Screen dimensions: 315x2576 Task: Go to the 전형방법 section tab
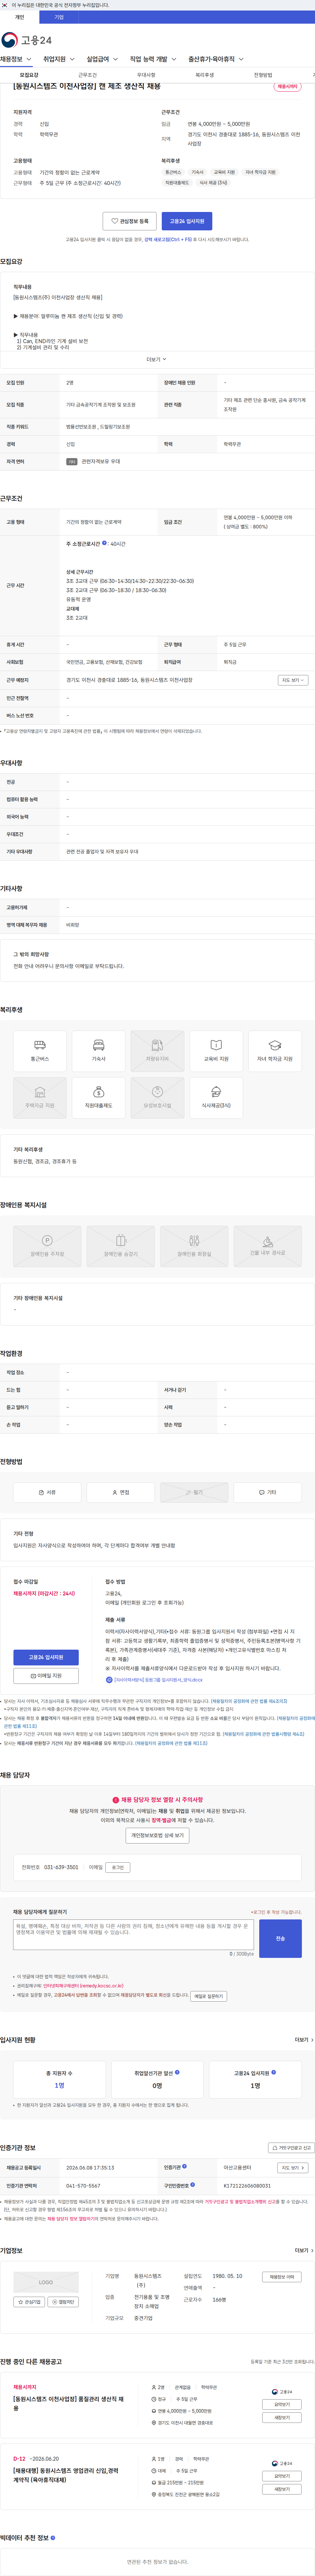click(263, 75)
